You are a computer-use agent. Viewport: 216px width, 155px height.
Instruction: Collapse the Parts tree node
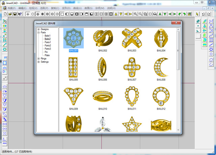point(38,32)
